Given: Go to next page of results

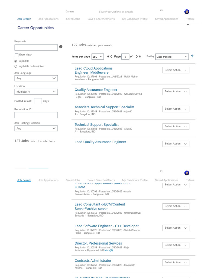Looking at the screenshot, I should click(x=137, y=56).
